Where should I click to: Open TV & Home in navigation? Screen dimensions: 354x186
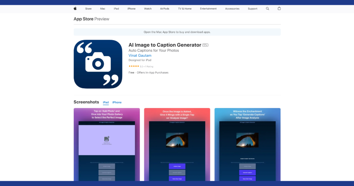[185, 9]
